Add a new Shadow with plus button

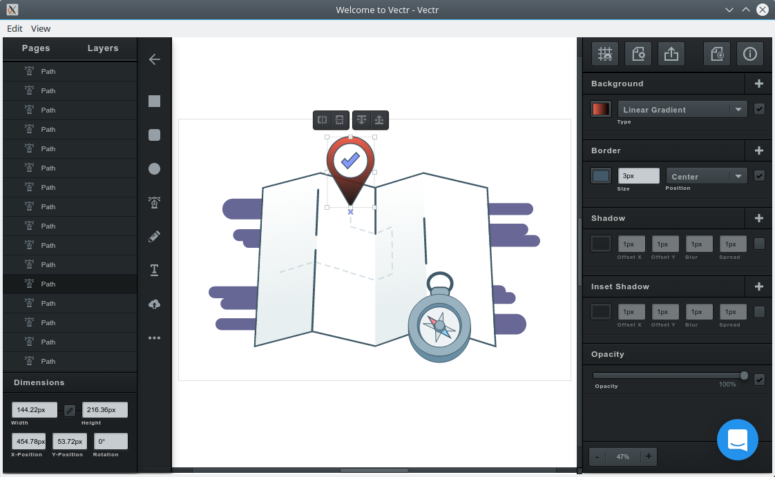759,218
